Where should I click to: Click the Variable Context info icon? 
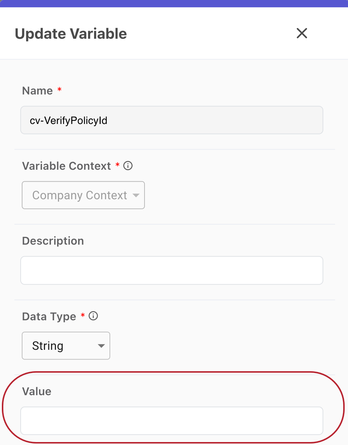pyautogui.click(x=128, y=166)
